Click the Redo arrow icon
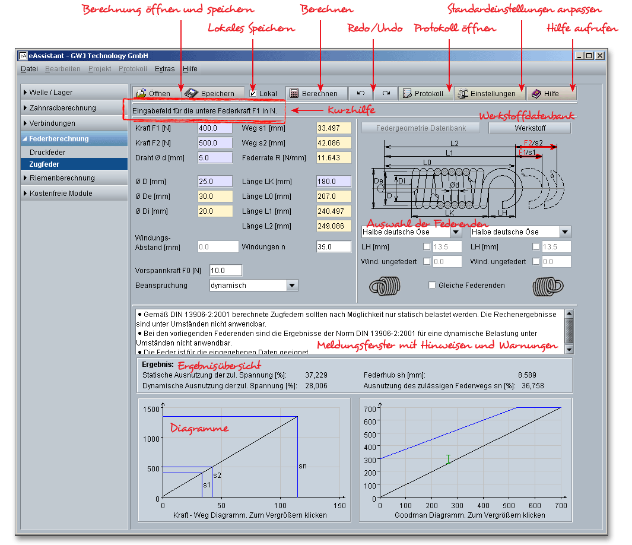 pyautogui.click(x=386, y=93)
